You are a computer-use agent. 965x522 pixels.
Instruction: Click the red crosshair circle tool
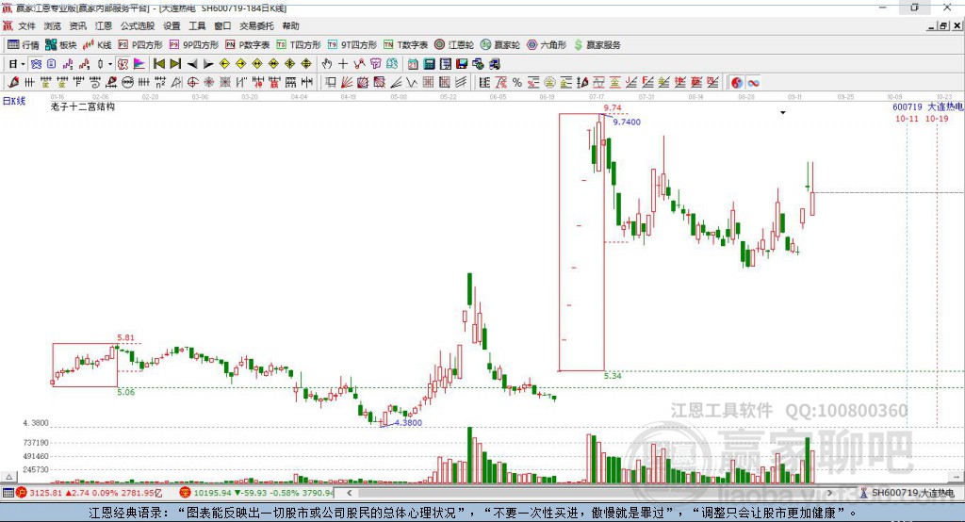point(192,83)
